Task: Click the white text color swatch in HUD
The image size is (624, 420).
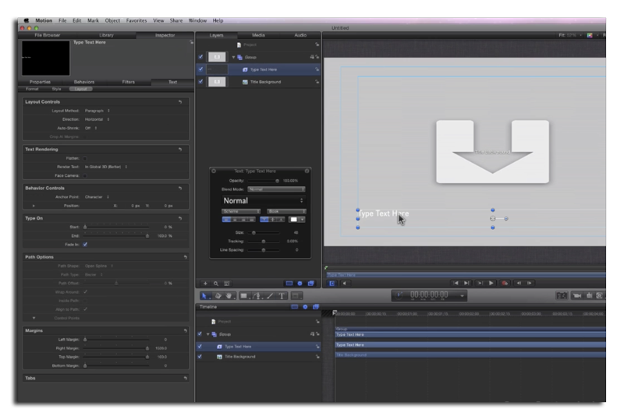Action: [296, 220]
